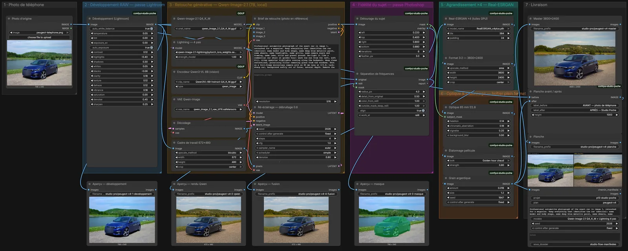The image size is (628, 251).
Task: Collapse the Ré-éclairage — débruitage 0.8 node dot
Action: click(255, 107)
